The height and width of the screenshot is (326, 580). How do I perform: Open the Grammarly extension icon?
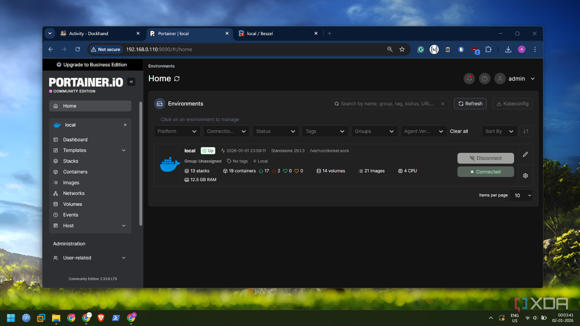click(420, 49)
